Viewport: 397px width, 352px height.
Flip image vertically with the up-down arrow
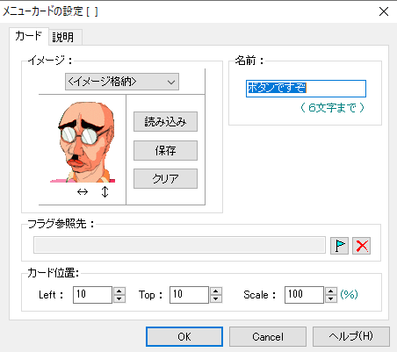tap(105, 192)
